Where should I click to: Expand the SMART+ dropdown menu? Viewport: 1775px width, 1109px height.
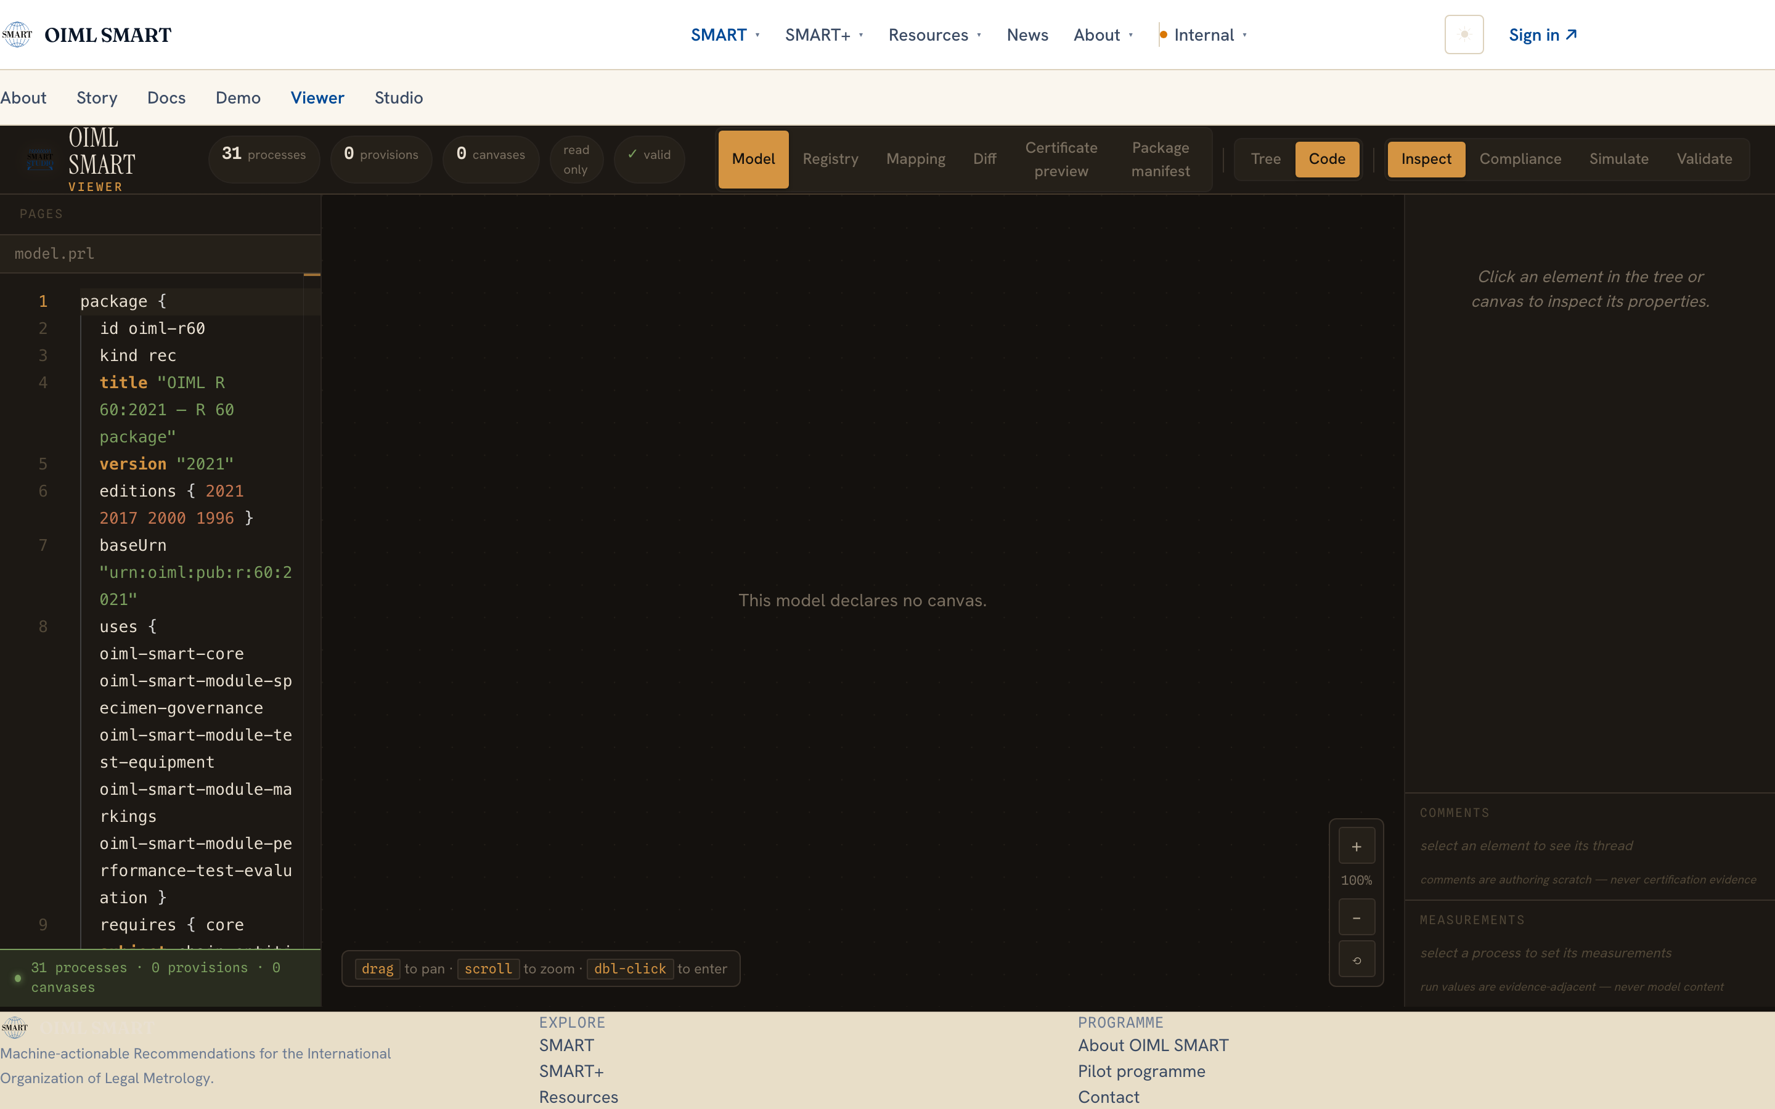823,35
